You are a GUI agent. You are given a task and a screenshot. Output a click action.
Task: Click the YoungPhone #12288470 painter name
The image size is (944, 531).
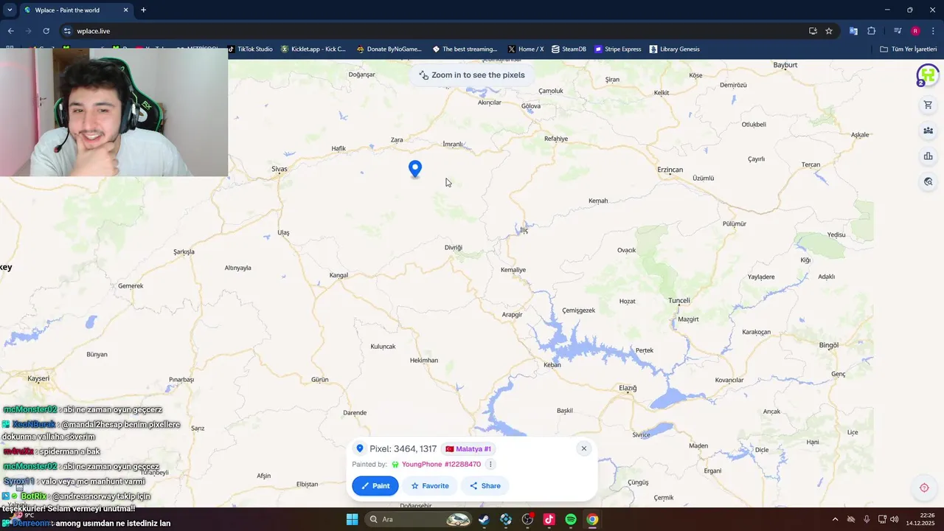[x=441, y=465]
